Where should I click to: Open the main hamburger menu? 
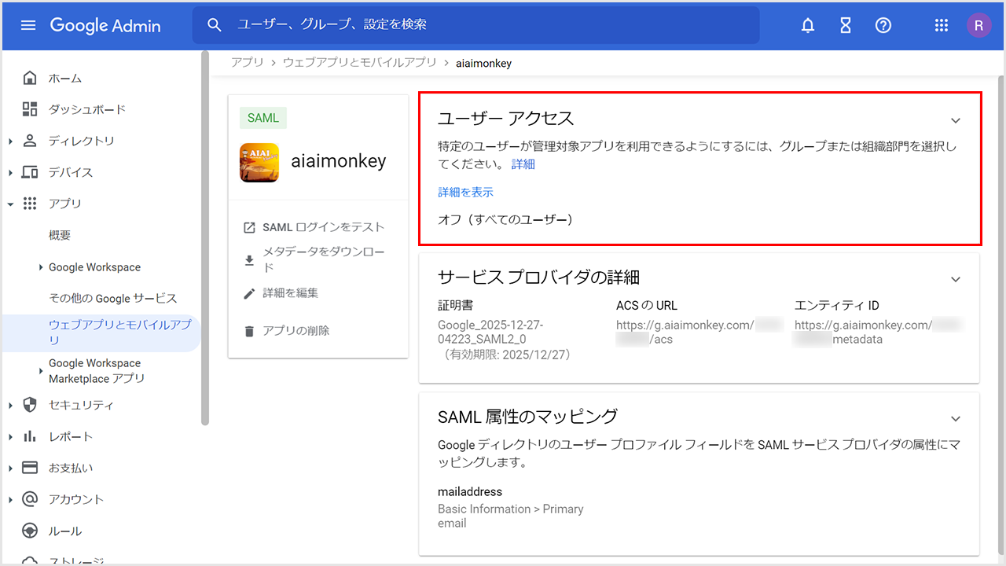click(28, 25)
